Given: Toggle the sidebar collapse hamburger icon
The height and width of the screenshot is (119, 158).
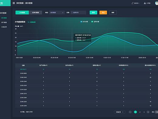Looking at the screenshot, I should pyautogui.click(x=14, y=3).
